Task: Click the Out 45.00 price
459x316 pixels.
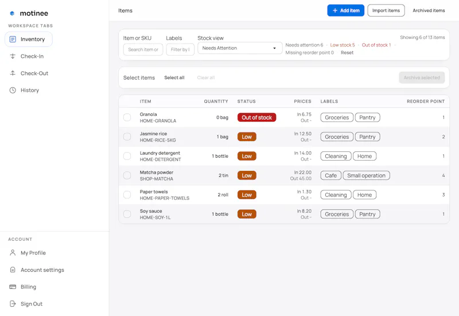Action: 301,178
